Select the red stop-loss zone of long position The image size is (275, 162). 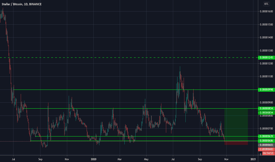click(236, 143)
